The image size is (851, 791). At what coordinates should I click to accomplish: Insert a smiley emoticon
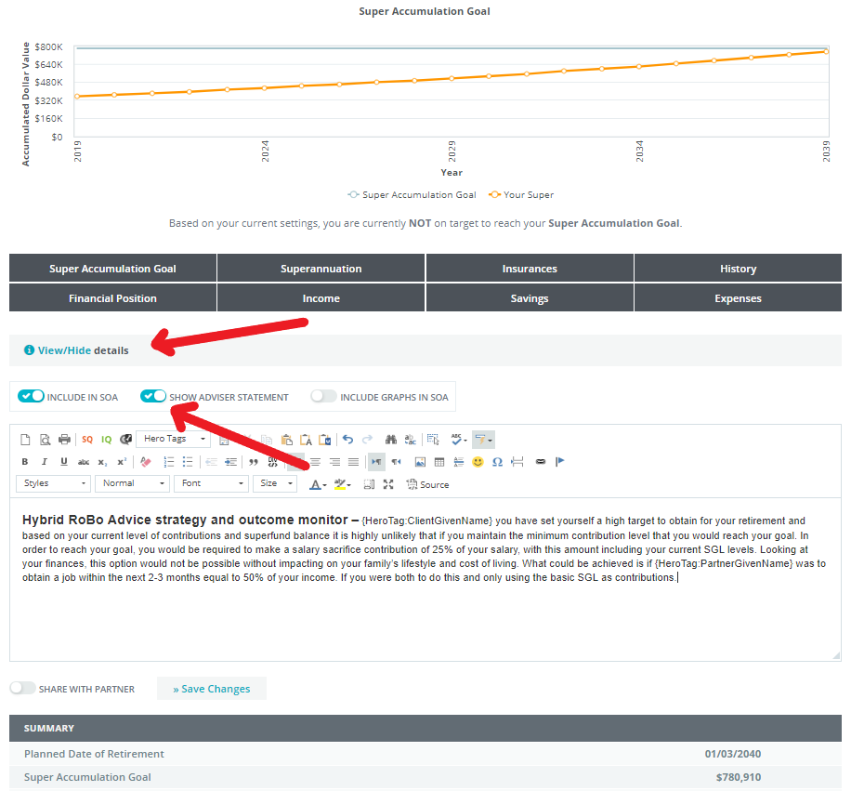[478, 462]
